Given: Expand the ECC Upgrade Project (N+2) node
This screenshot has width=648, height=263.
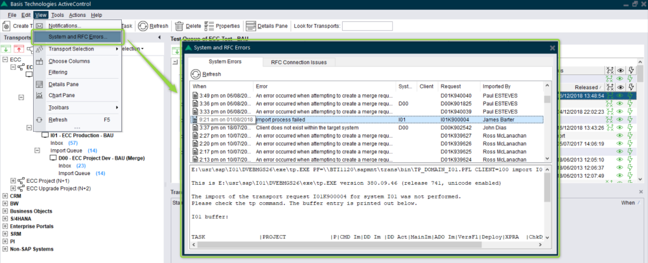Looking at the screenshot, I should coord(13,189).
